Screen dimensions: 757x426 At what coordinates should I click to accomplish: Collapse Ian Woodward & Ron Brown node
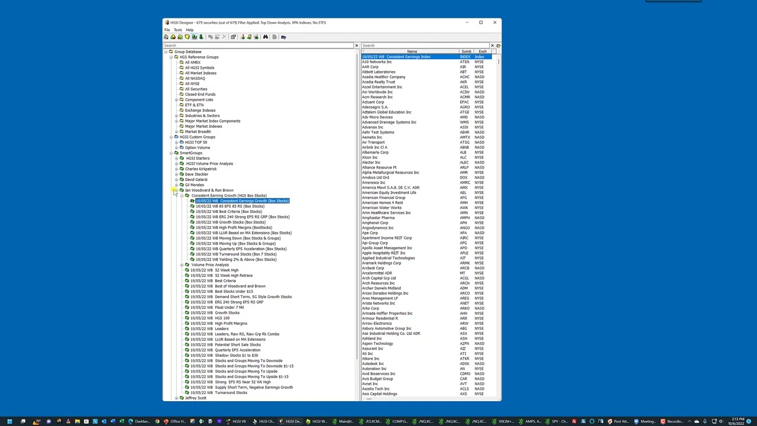[x=176, y=191]
